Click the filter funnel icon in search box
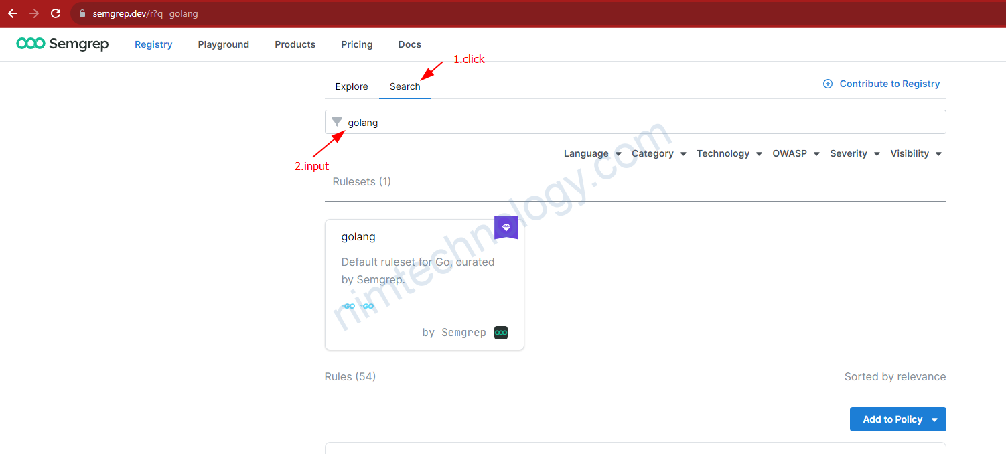1006x454 pixels. point(337,123)
